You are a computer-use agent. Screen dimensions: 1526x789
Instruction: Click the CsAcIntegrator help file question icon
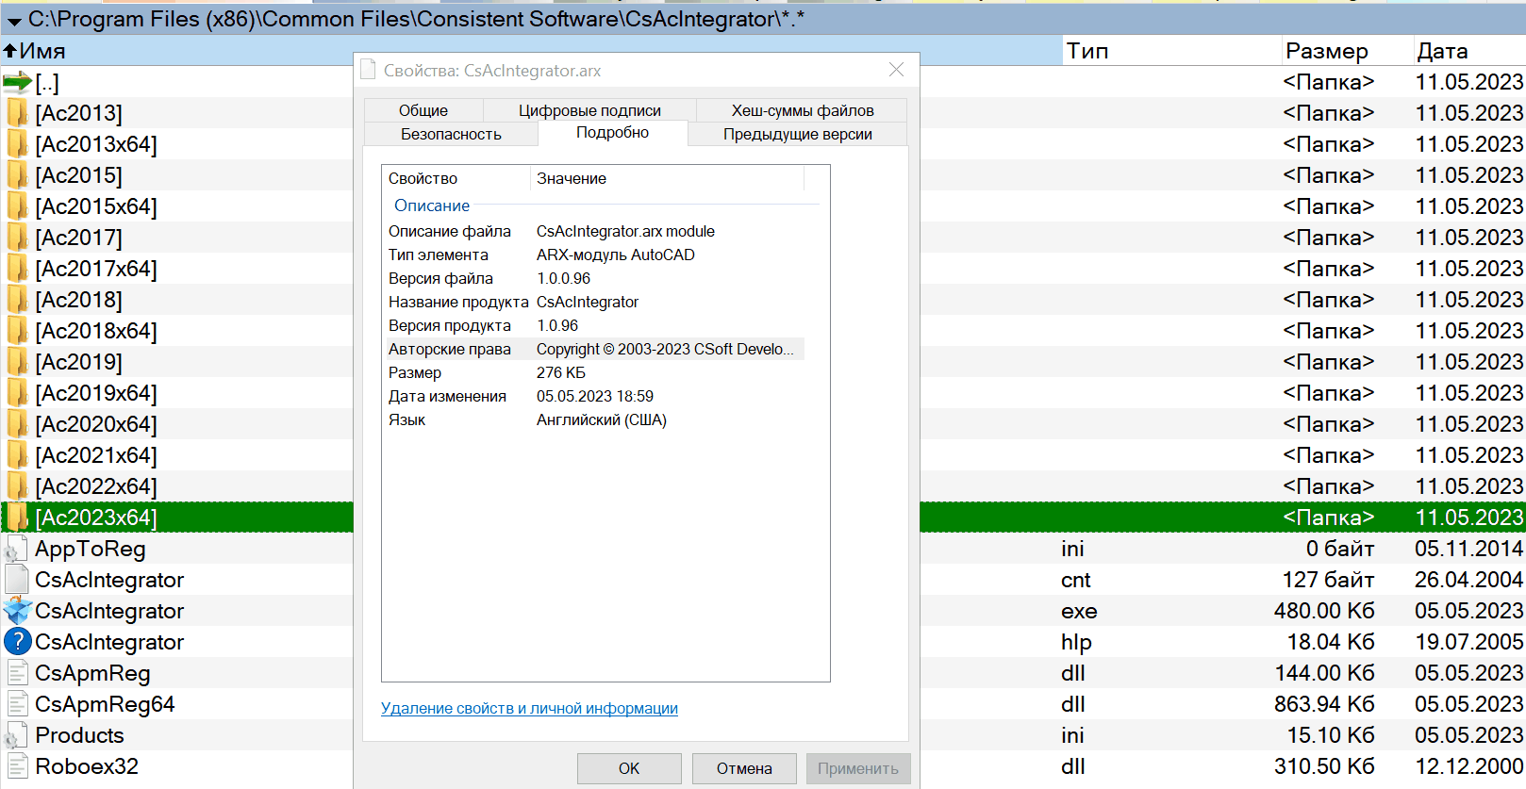17,642
